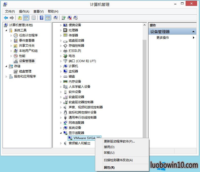Collapse the 显示适配器 device category
Screen dimensions: 200x172
[x=61, y=133]
